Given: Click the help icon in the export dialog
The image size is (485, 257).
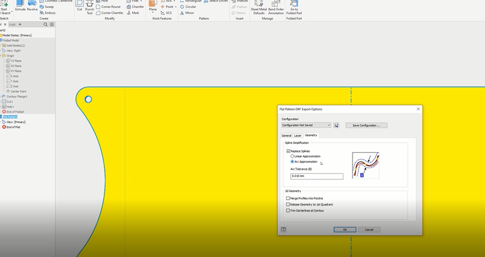Looking at the screenshot, I should coord(283,229).
